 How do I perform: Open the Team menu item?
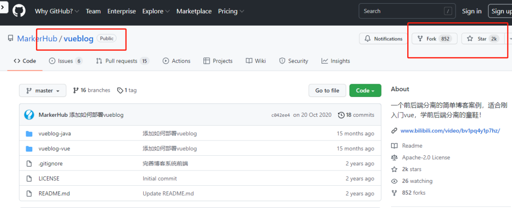93,11
